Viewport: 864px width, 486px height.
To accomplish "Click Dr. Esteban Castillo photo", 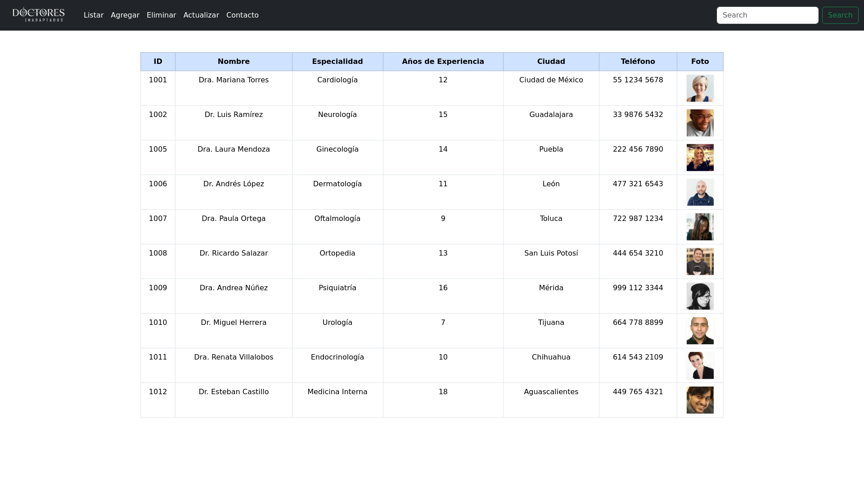I will point(700,400).
